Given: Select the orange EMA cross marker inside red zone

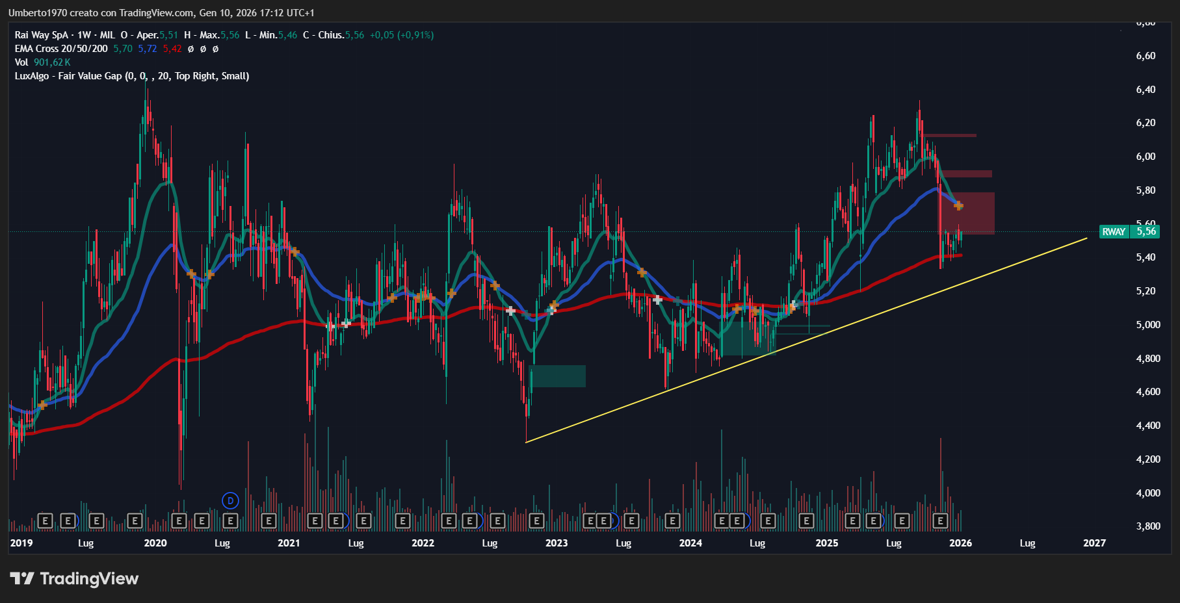Looking at the screenshot, I should 958,206.
